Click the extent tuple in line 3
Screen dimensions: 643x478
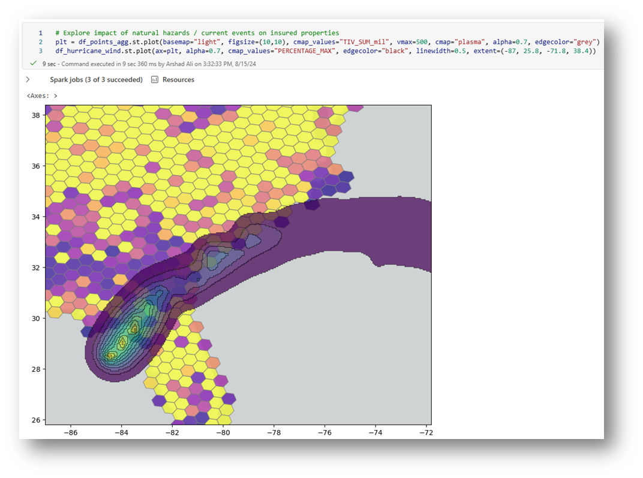[x=545, y=51]
